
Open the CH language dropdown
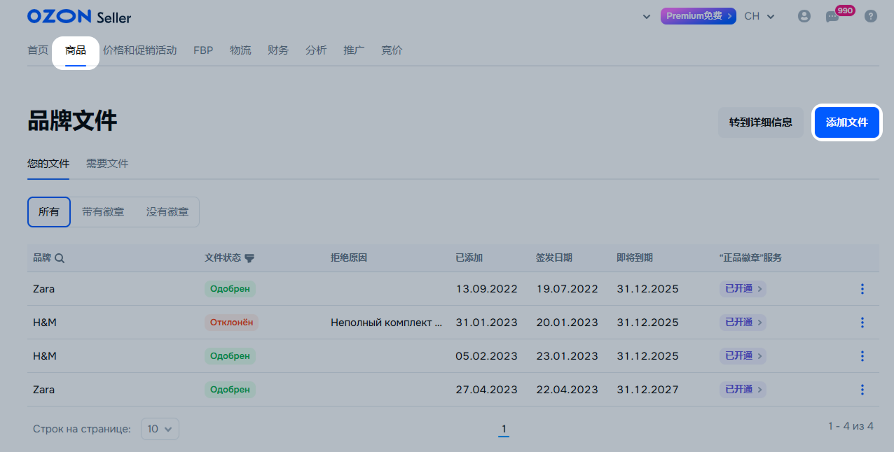click(759, 16)
